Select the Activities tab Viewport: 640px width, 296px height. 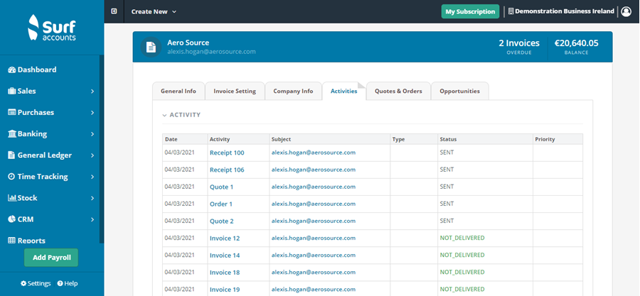pyautogui.click(x=344, y=91)
